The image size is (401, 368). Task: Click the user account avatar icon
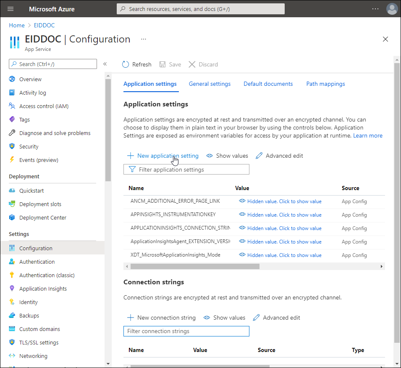[392, 9]
